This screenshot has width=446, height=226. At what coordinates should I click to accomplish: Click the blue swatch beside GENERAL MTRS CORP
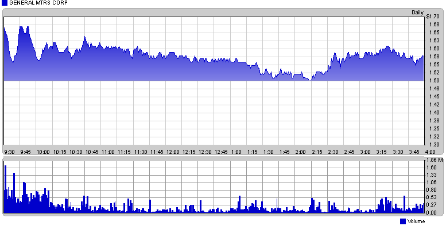5,3
